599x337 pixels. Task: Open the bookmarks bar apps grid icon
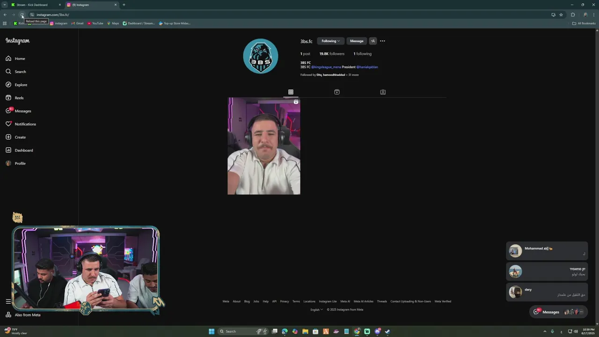5,23
